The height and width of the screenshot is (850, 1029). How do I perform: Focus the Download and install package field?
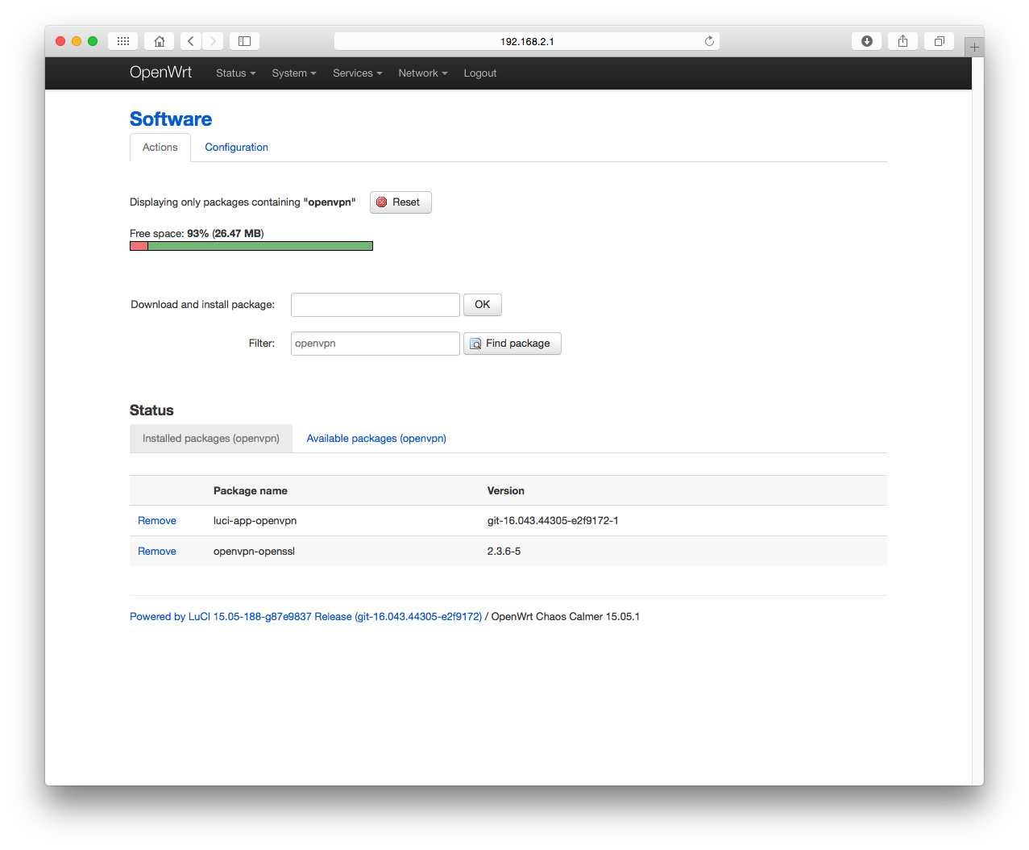tap(376, 305)
